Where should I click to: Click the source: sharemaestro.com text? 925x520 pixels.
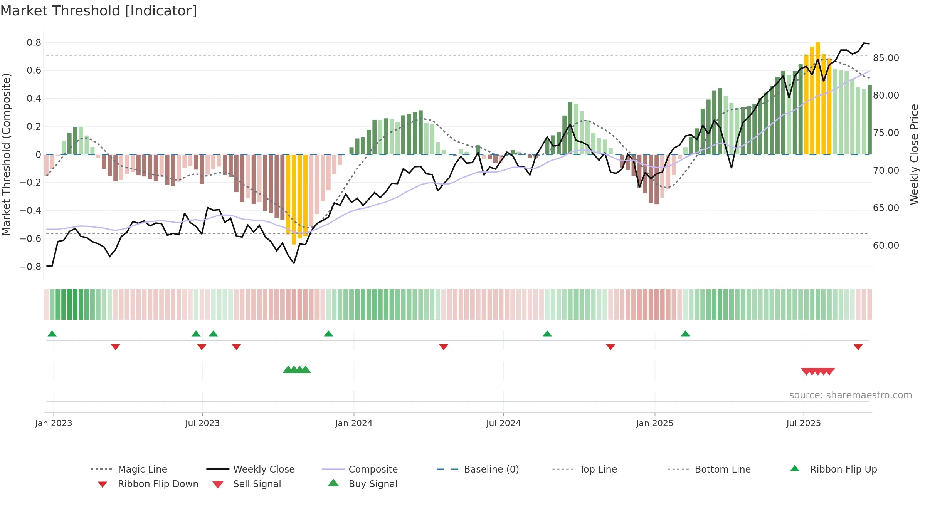[x=851, y=395]
